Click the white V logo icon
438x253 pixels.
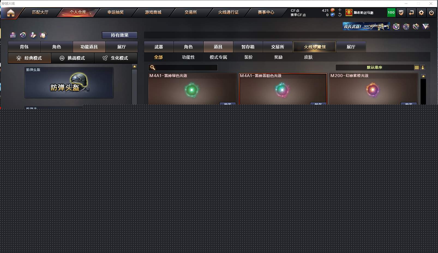(x=425, y=26)
